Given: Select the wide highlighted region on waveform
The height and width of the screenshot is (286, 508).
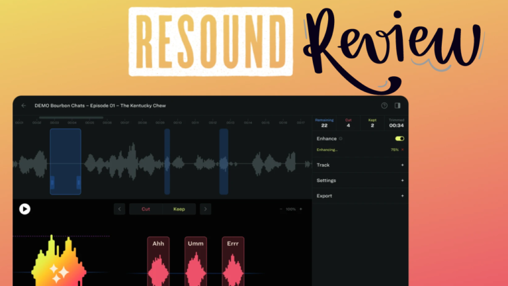Looking at the screenshot, I should click(65, 162).
